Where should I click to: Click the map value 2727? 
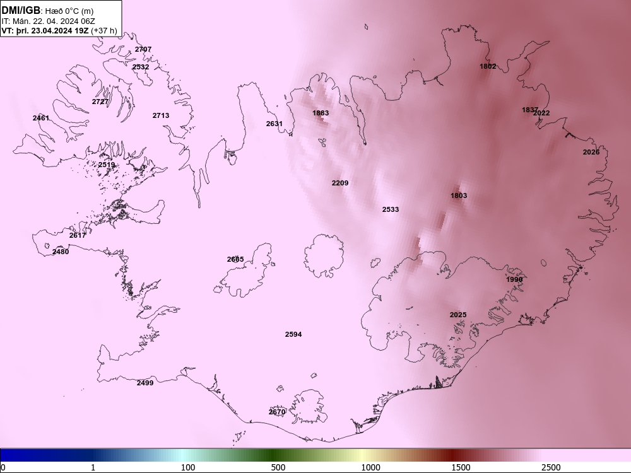tap(100, 102)
